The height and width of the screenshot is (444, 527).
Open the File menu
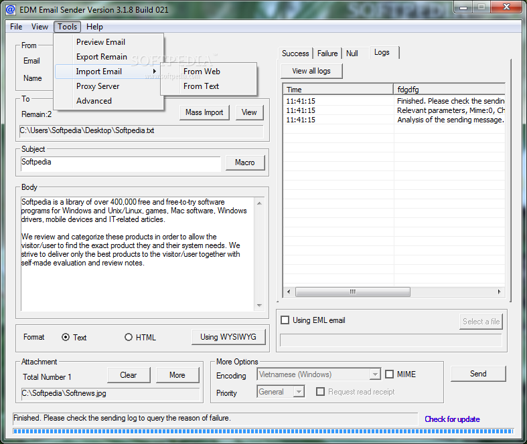[x=16, y=27]
